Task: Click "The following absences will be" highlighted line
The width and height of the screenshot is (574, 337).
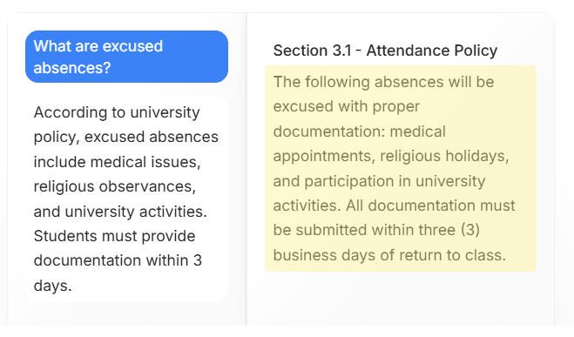Action: tap(383, 82)
